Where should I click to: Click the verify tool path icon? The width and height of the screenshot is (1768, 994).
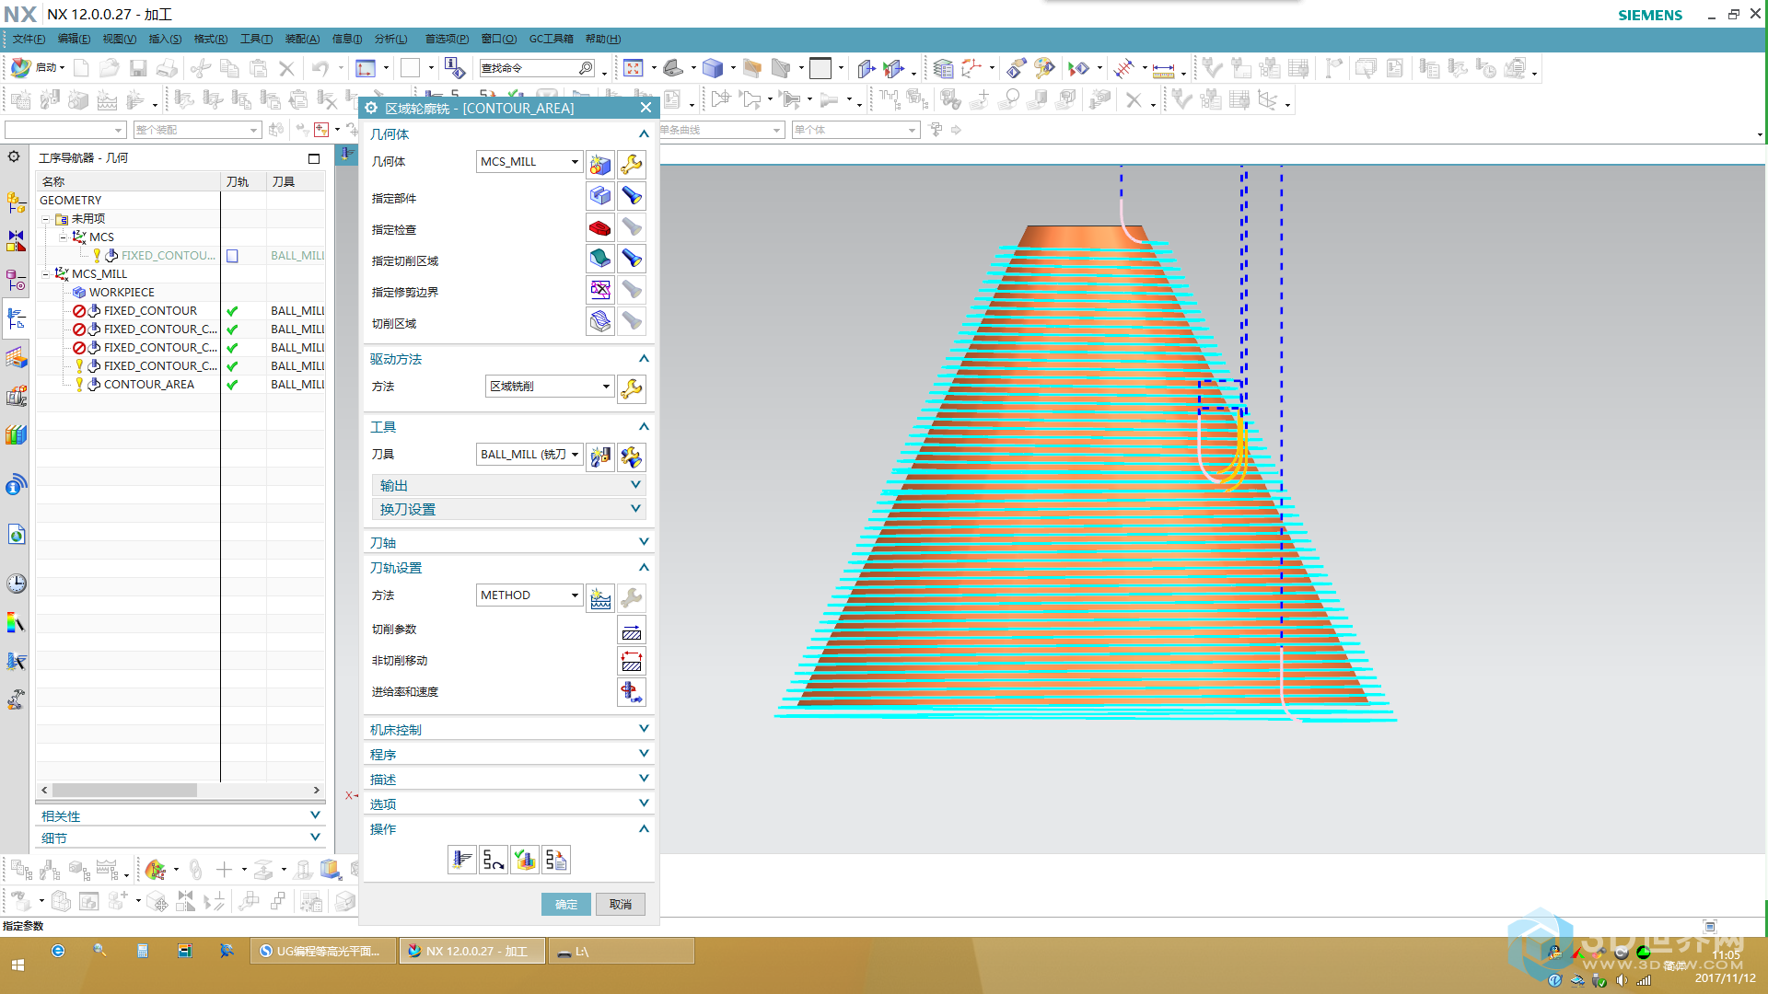coord(525,860)
